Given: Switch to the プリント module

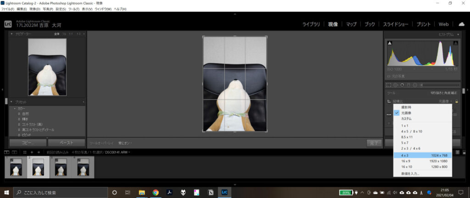Looking at the screenshot, I should [424, 25].
